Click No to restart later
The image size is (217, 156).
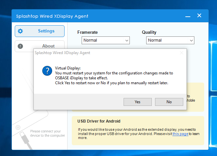click(x=169, y=102)
